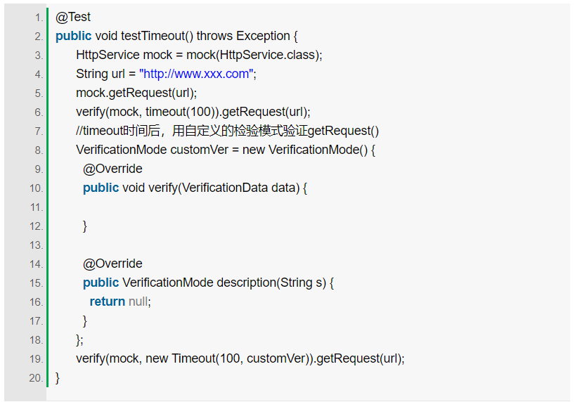Click the public keyword before testTimeout
Screen dimensions: 575x402
click(73, 37)
